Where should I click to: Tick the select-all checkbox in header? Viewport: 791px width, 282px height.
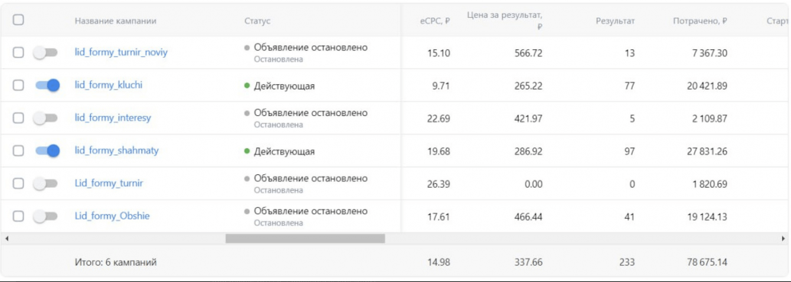[18, 20]
